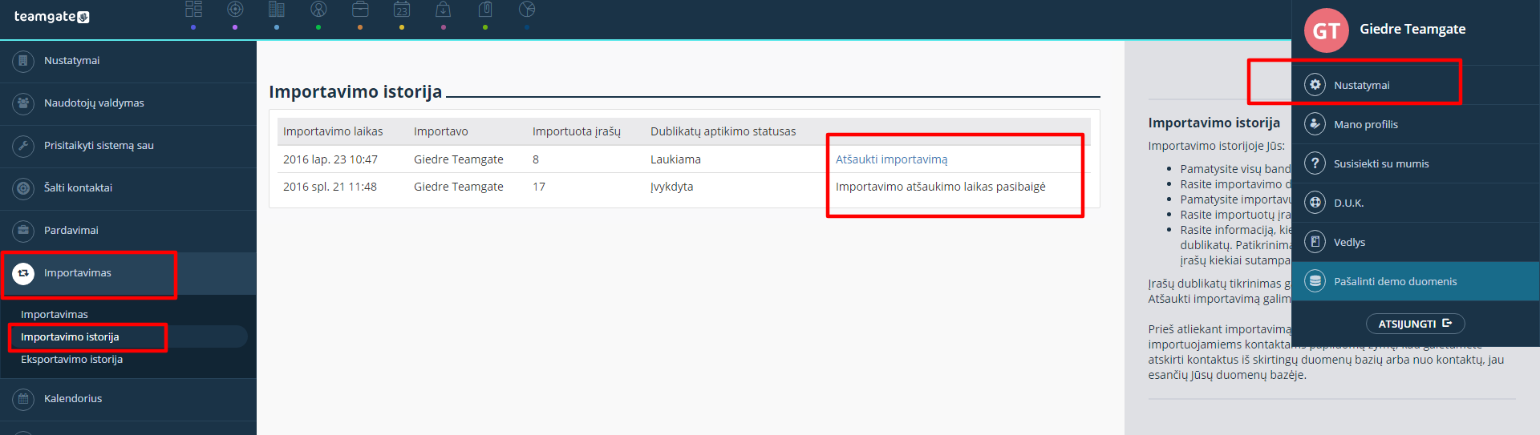Image resolution: width=1540 pixels, height=435 pixels.
Task: Click Importavimo atšaukimo laikas pasibaigė text
Action: (940, 187)
